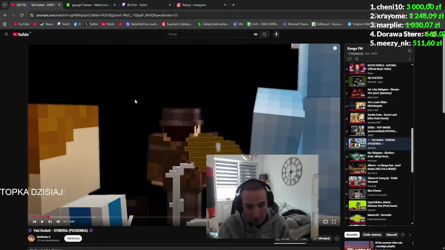Select the Minecraft filter chip
This screenshot has width=445, height=250.
[392, 235]
